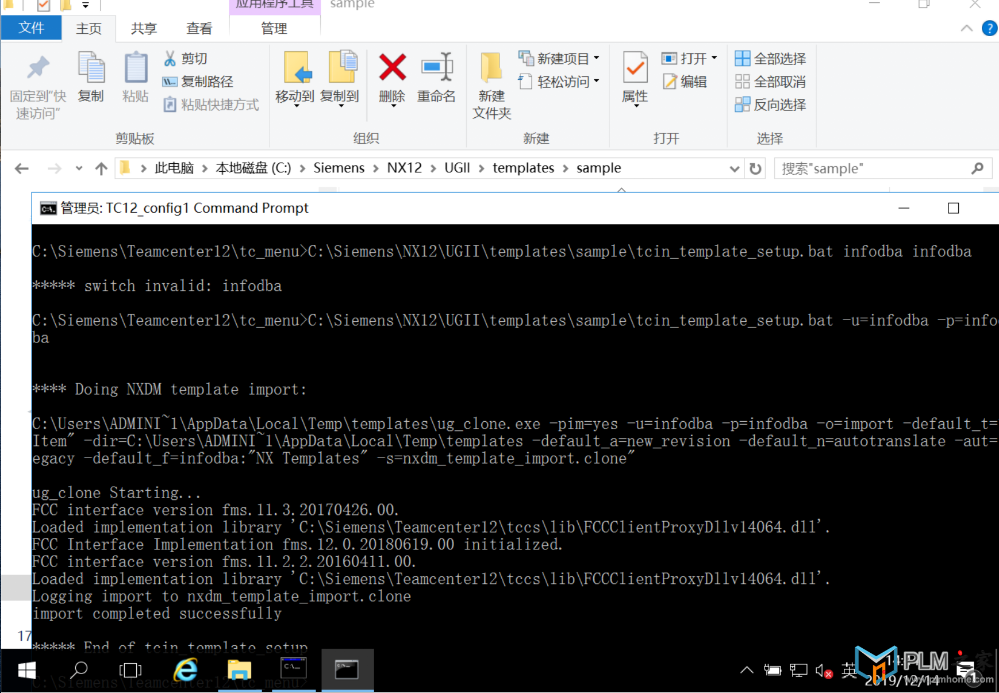Click the Open file button
Image resolution: width=999 pixels, height=693 pixels.
(x=685, y=58)
